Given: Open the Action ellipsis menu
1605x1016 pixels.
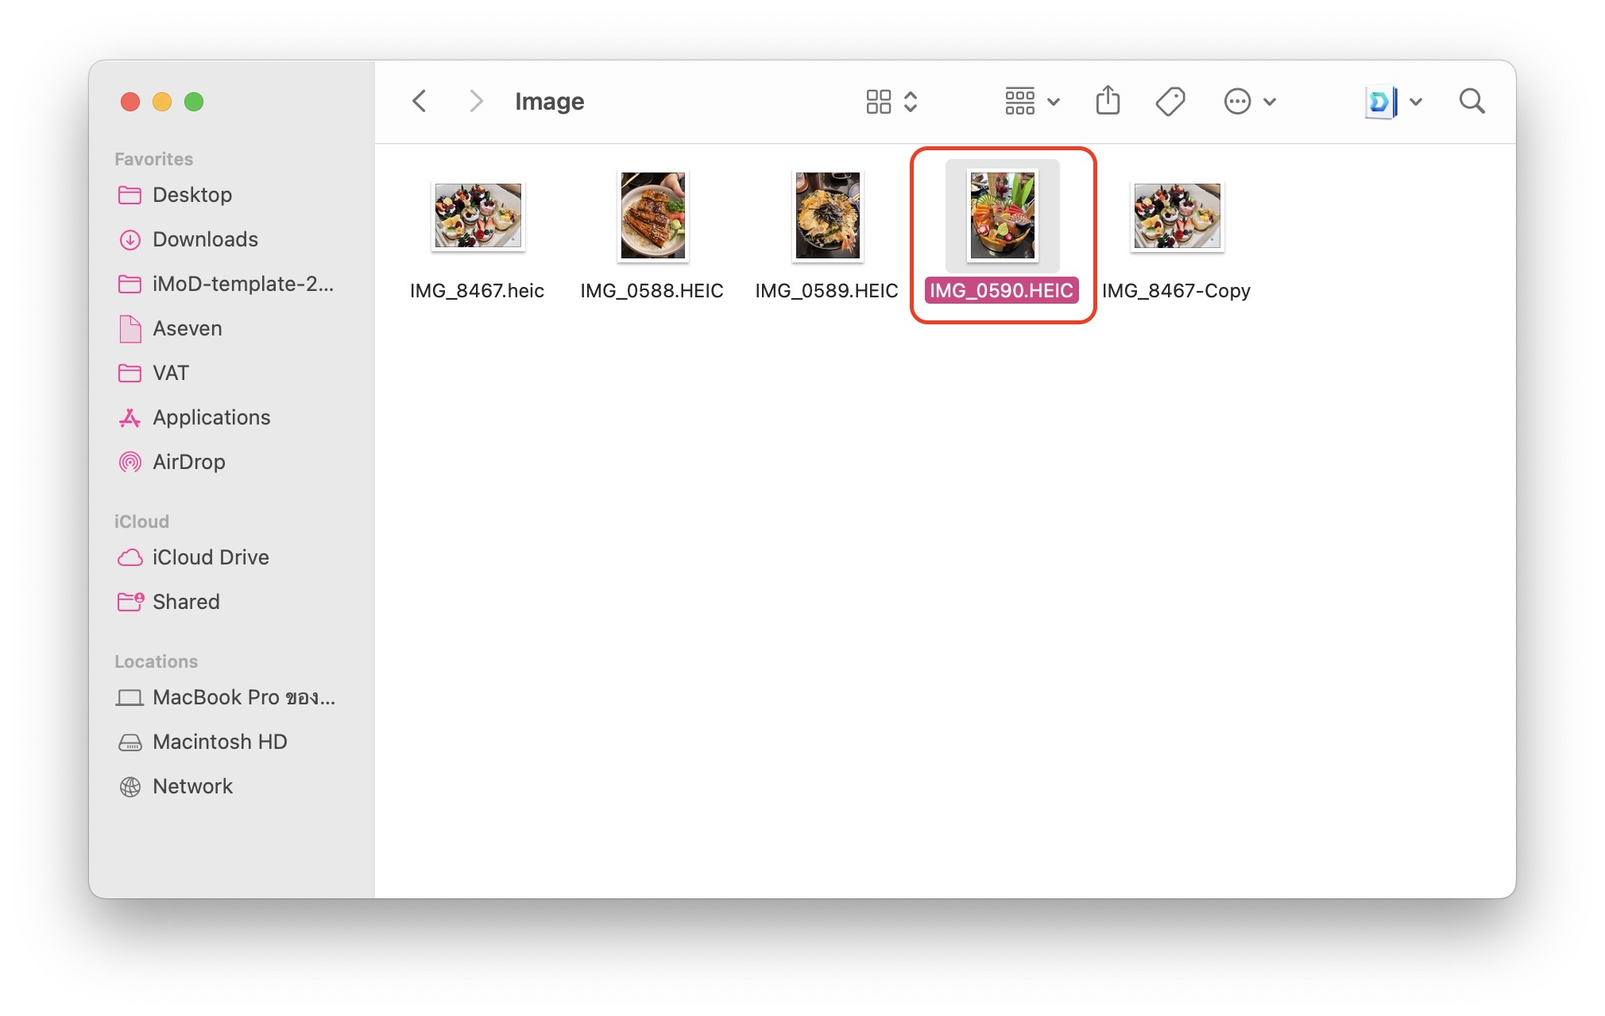Looking at the screenshot, I should point(1249,101).
